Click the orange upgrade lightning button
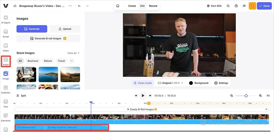 (x=252, y=6)
